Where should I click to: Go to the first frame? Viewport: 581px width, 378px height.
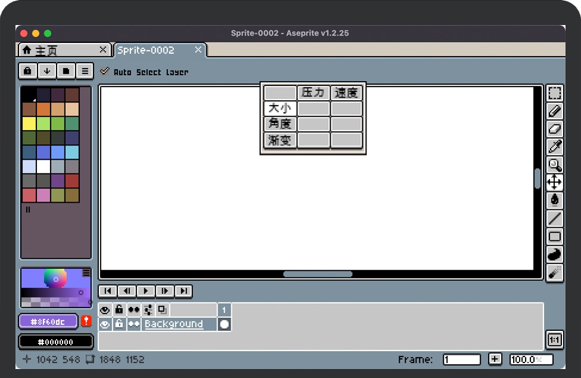[x=108, y=291]
